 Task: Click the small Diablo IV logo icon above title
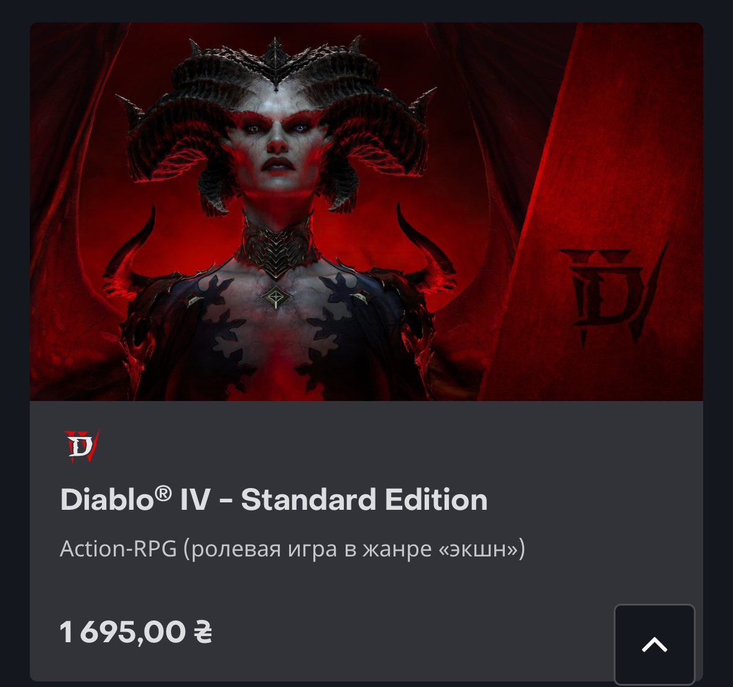point(82,446)
